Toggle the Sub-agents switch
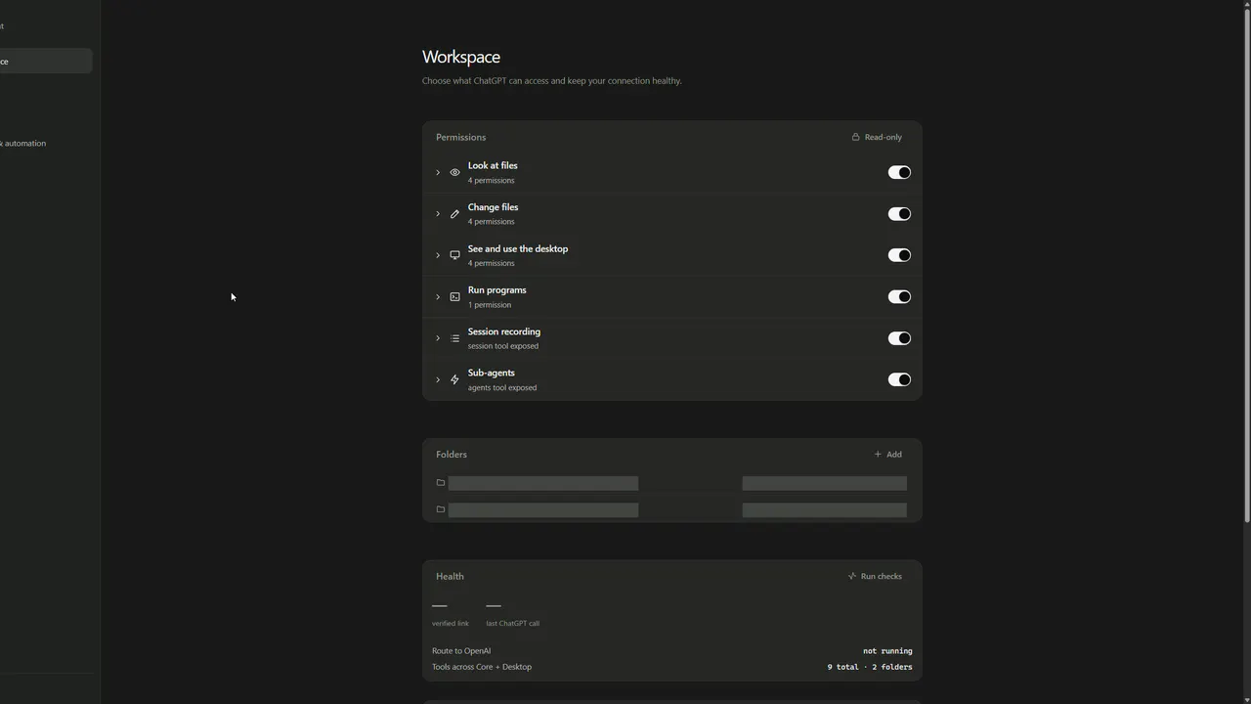Screen dimensions: 1251x704 (x=899, y=379)
